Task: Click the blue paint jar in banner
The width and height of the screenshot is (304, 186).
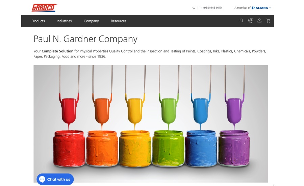Action: click(201, 148)
